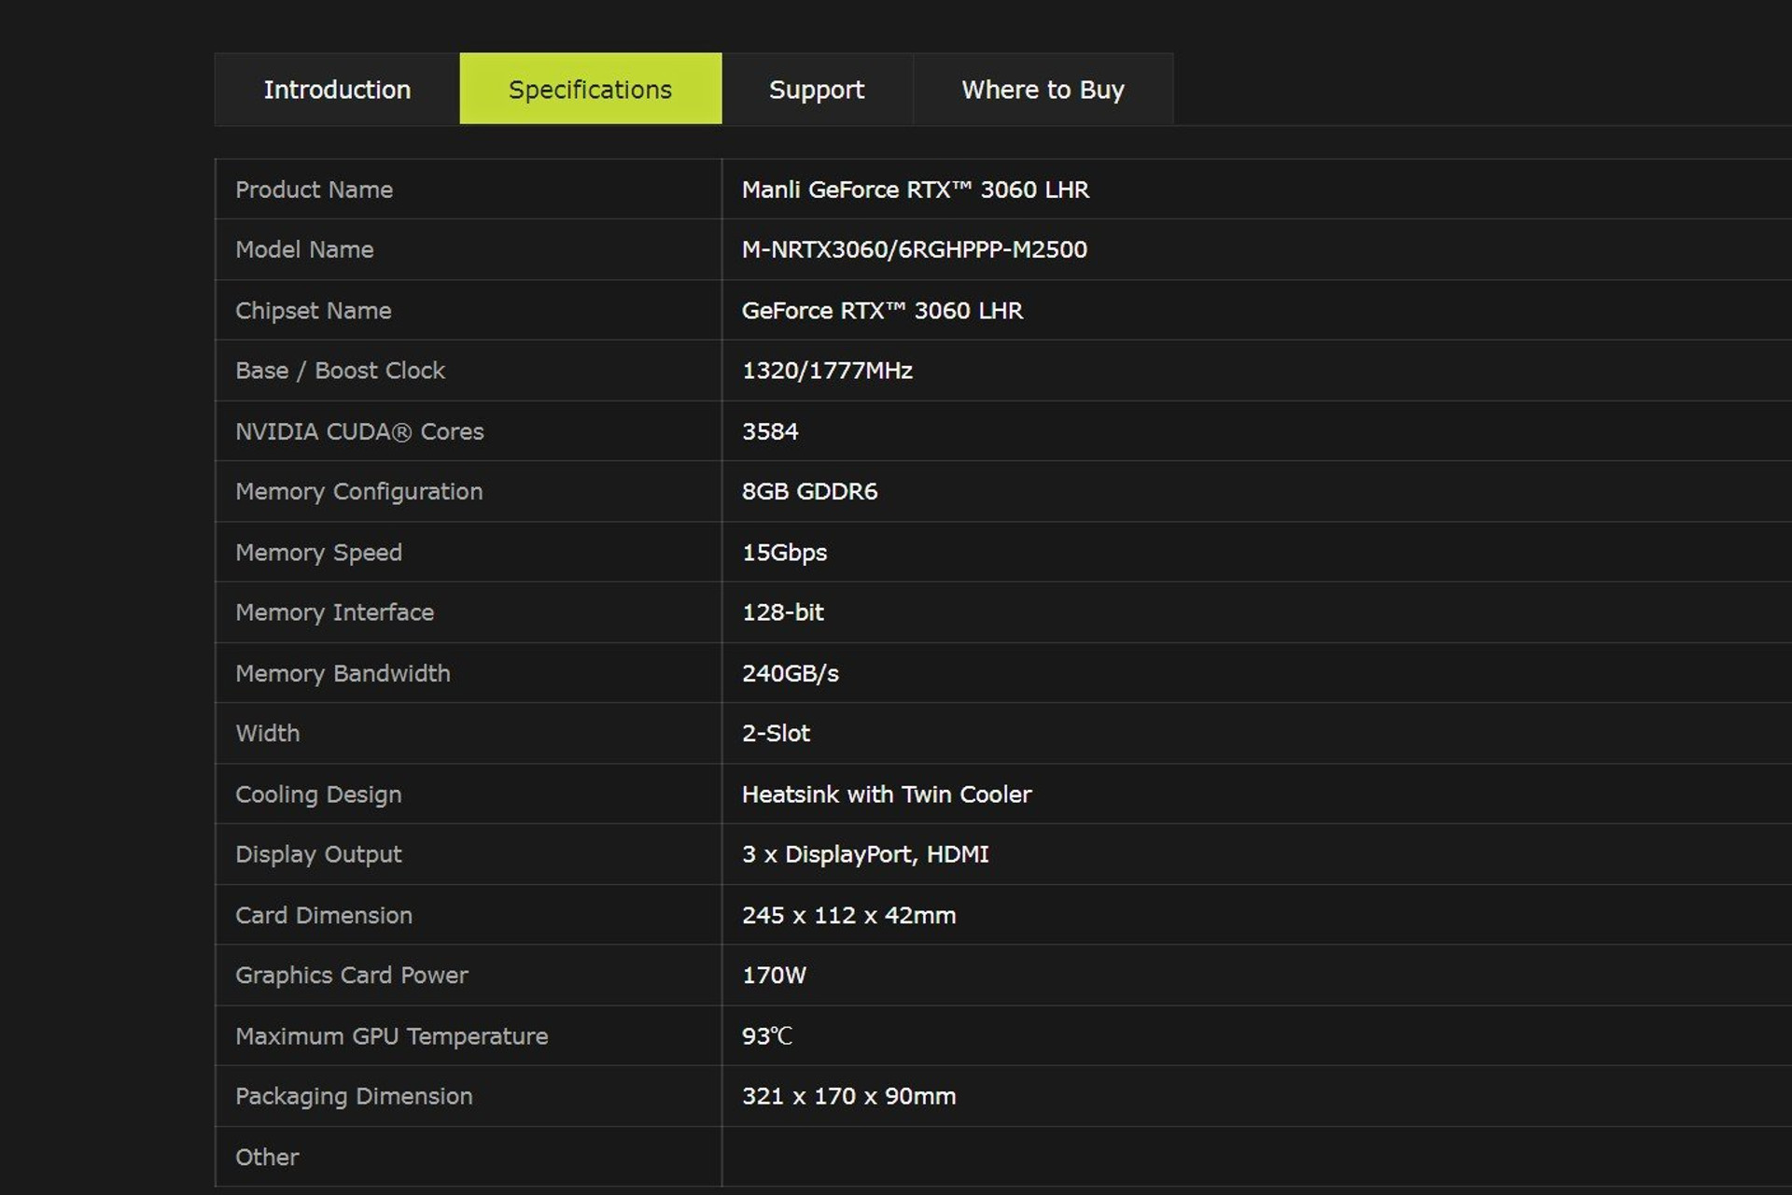Select the 1320/1777MHz clock value
Viewport: 1792px width, 1195px height.
coord(828,371)
